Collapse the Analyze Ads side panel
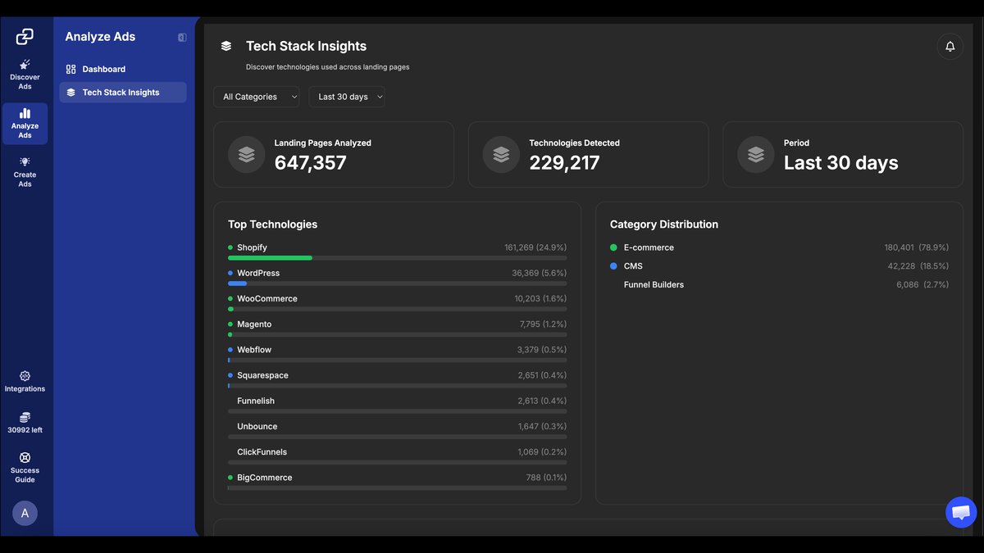Image resolution: width=984 pixels, height=553 pixels. click(x=182, y=37)
